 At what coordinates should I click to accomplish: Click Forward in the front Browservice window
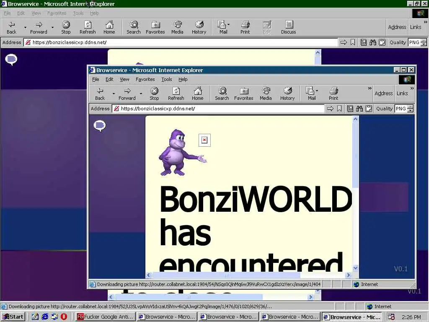click(127, 93)
